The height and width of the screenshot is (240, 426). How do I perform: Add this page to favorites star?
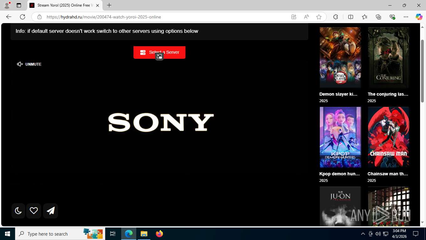[x=319, y=17]
